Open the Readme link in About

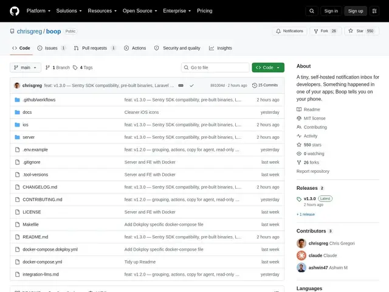point(308,109)
